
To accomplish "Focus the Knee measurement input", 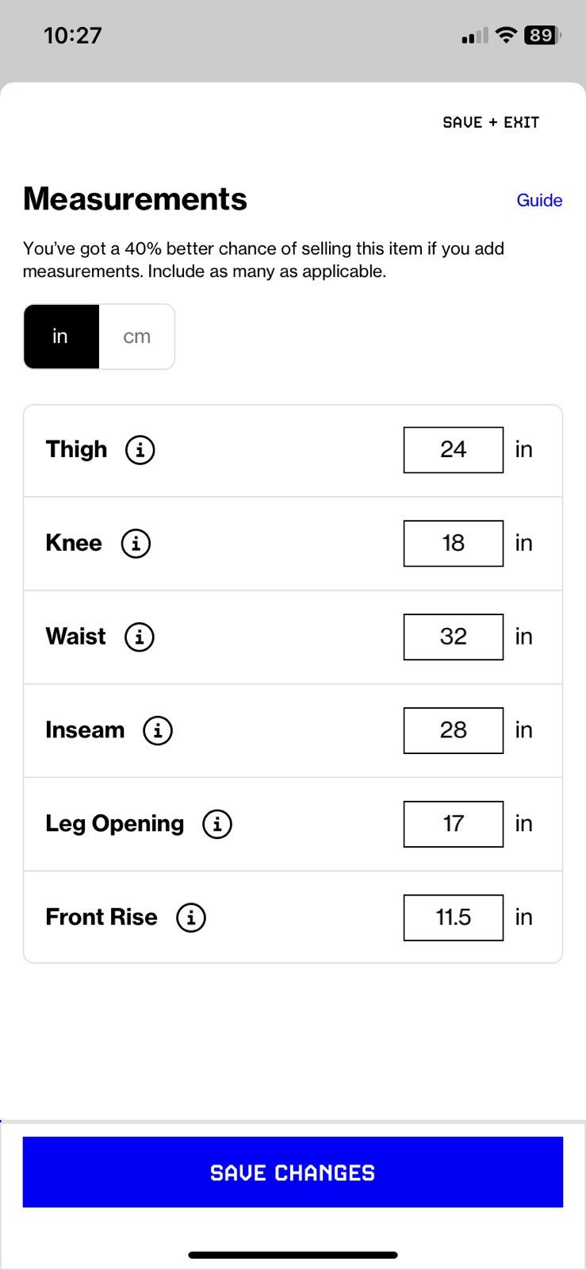I will tap(453, 544).
